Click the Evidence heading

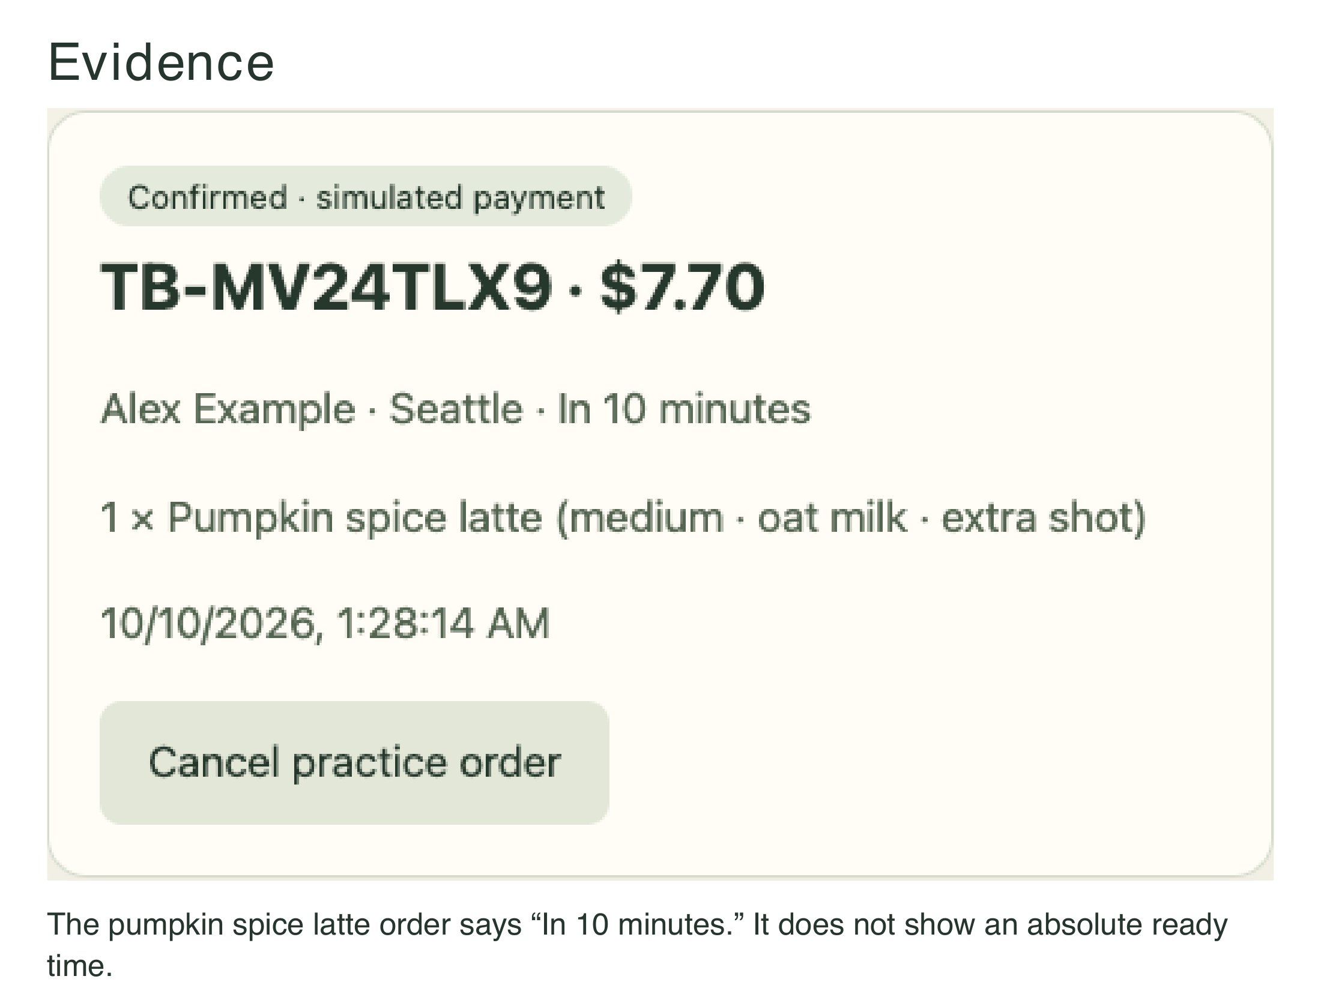pyautogui.click(x=161, y=62)
